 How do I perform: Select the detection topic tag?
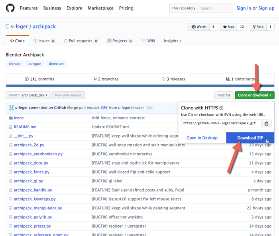pyautogui.click(x=56, y=64)
